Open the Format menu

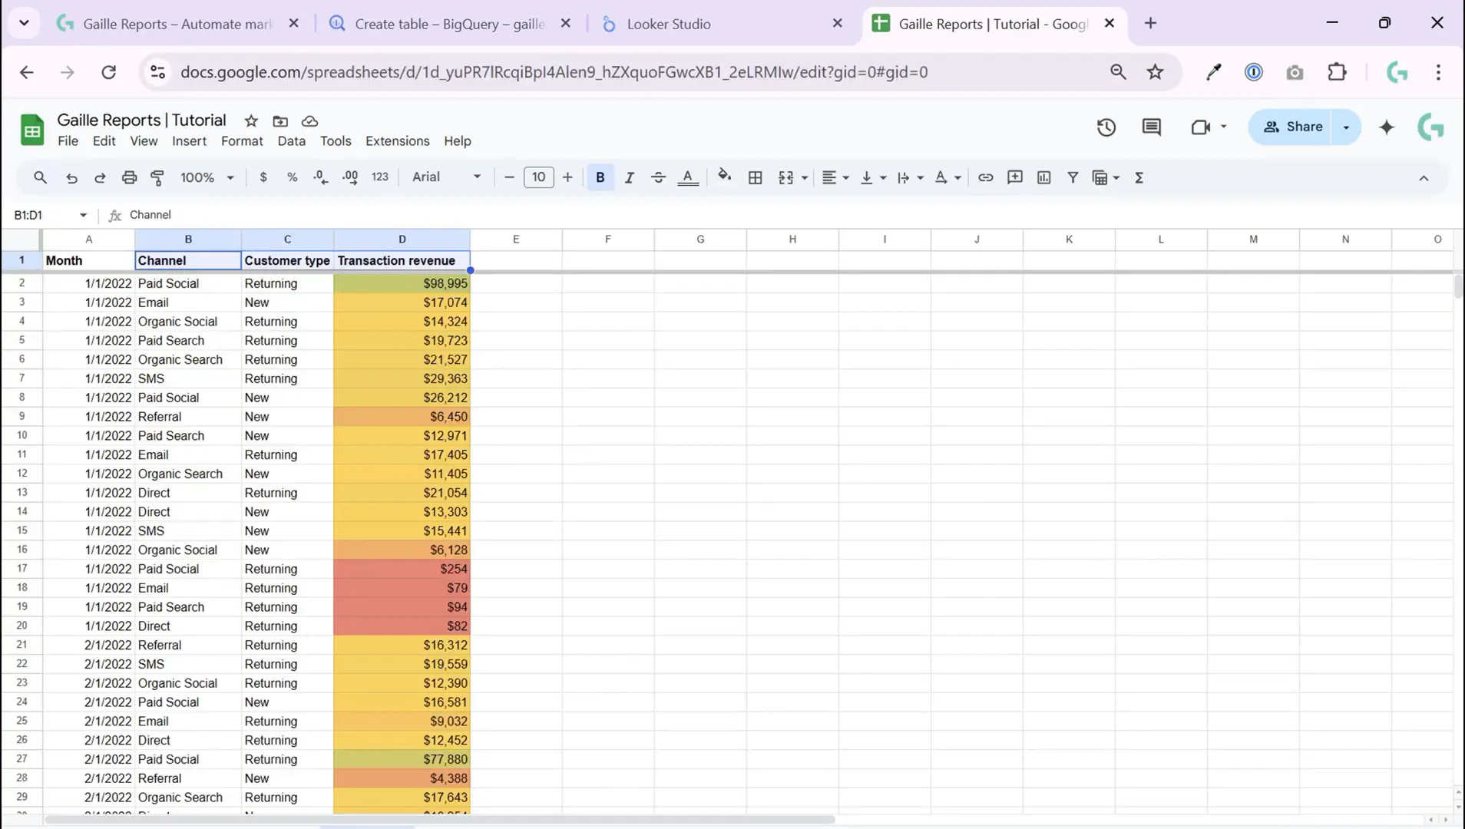pyautogui.click(x=242, y=141)
